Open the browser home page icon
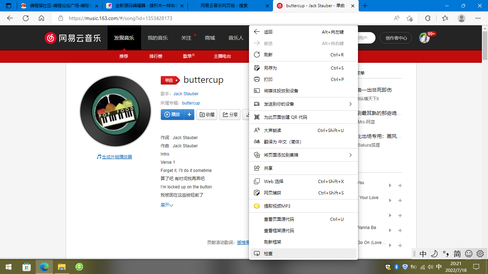The image size is (488, 274). (41, 18)
